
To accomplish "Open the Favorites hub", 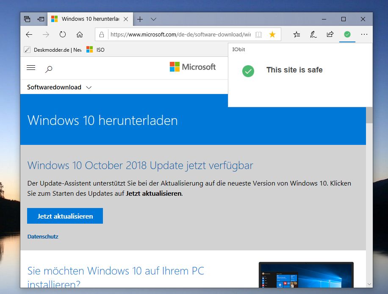I will point(297,34).
